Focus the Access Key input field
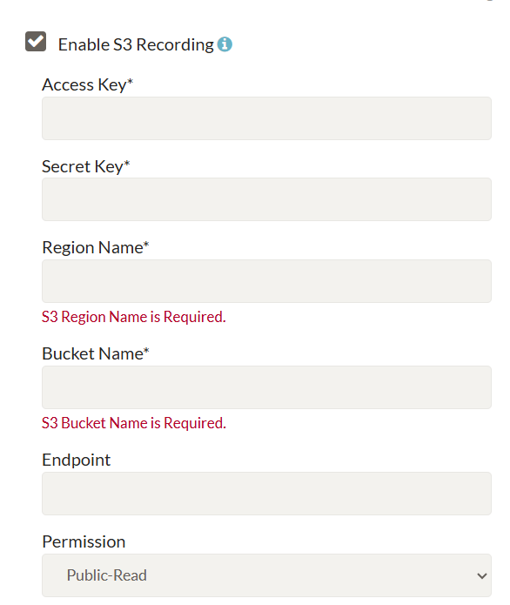Image resolution: width=510 pixels, height=605 pixels. tap(266, 118)
